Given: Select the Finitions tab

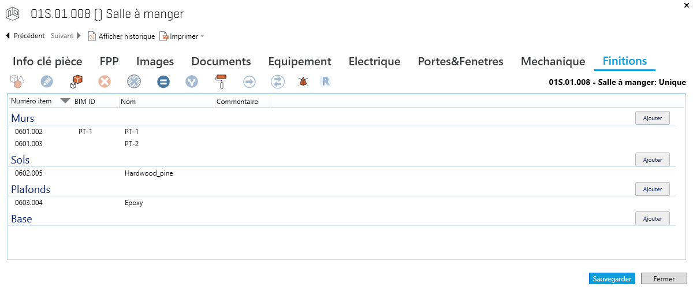Looking at the screenshot, I should 624,61.
